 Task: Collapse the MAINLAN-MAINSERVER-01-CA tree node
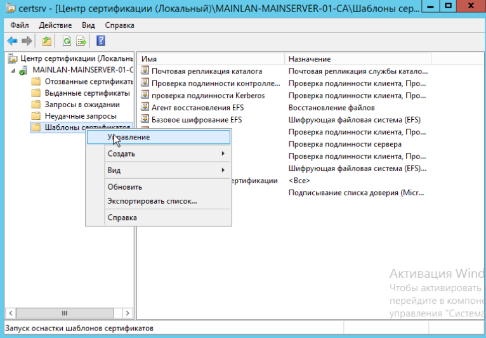[13, 70]
